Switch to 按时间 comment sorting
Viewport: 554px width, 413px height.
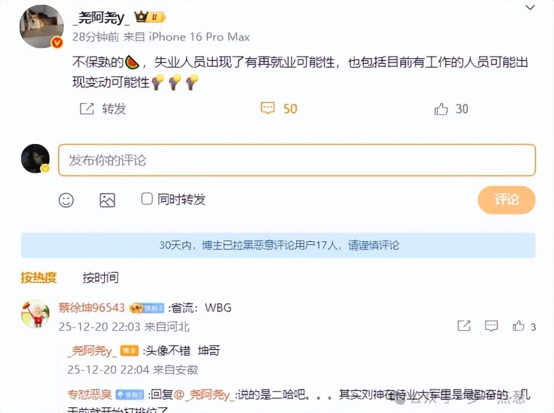click(x=100, y=278)
